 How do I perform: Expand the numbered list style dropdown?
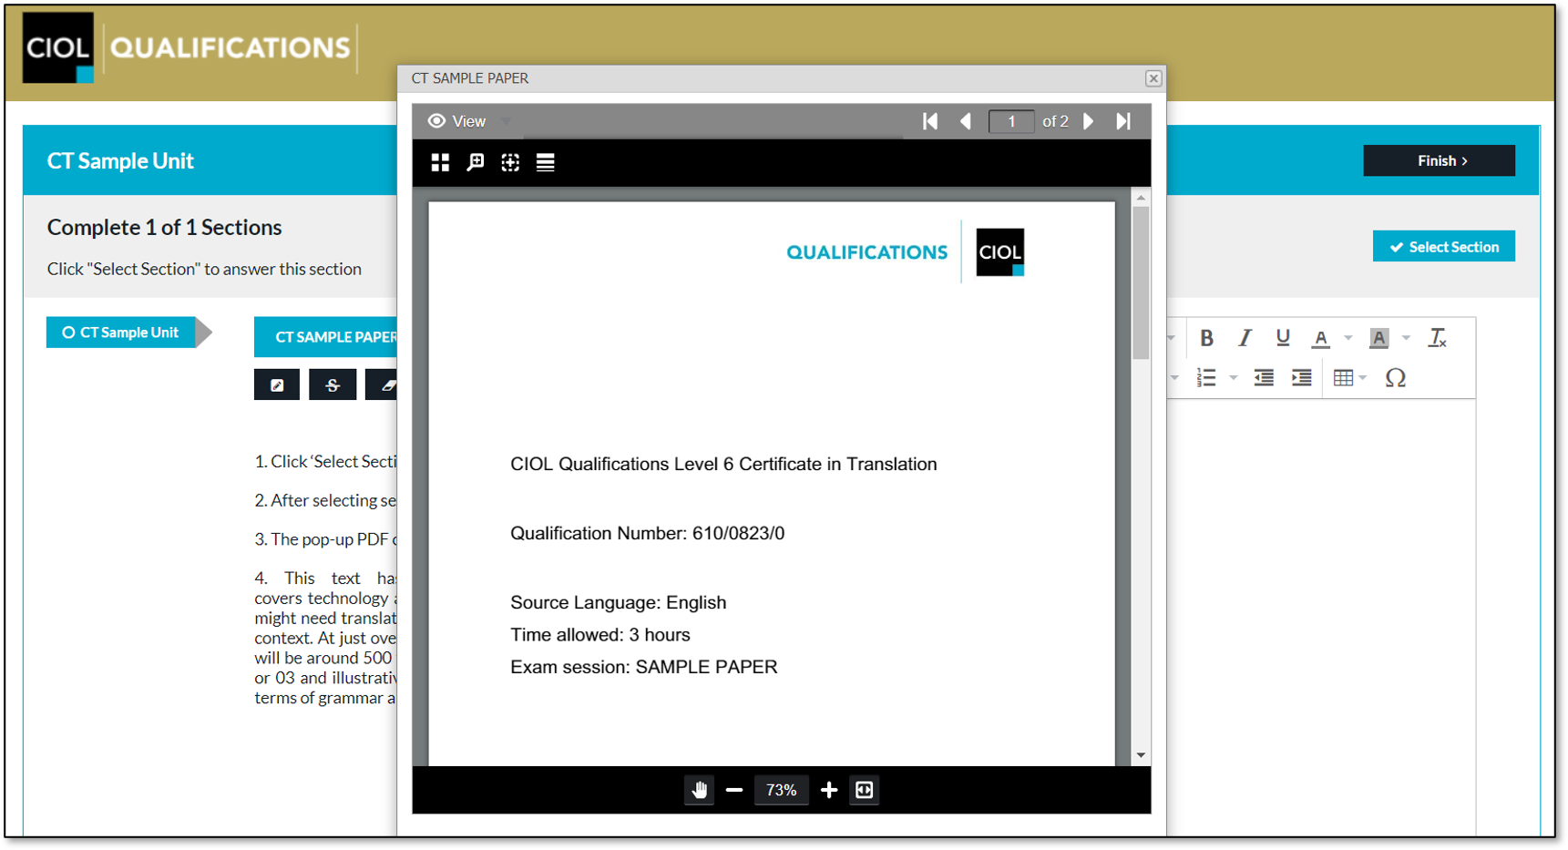point(1233,377)
